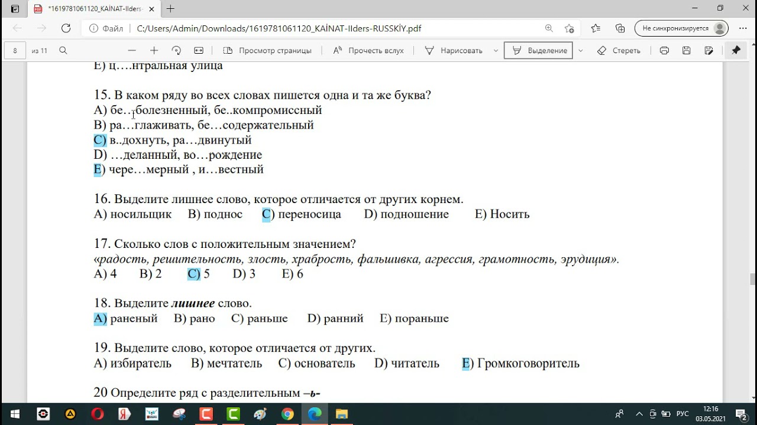The image size is (757, 425).
Task: Add this page to favorites star
Action: pos(569,28)
